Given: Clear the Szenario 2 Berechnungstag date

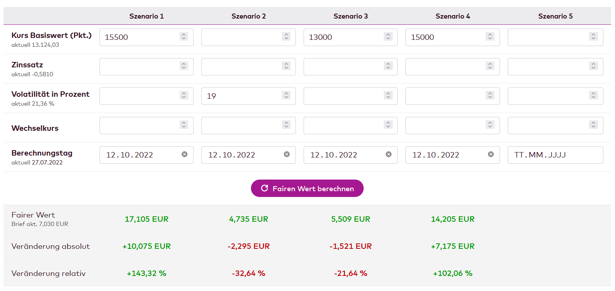Looking at the screenshot, I should [287, 154].
